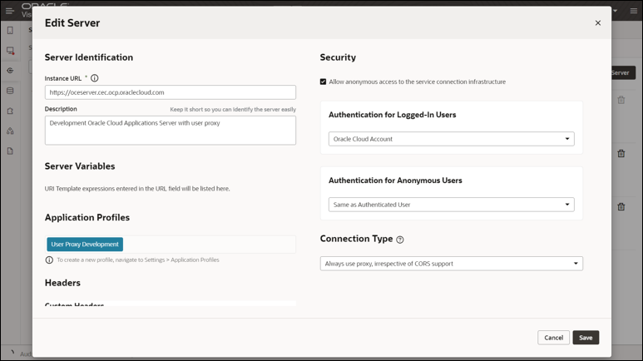Uncheck Allow anonymous access checkbox
The image size is (643, 361).
click(x=323, y=82)
